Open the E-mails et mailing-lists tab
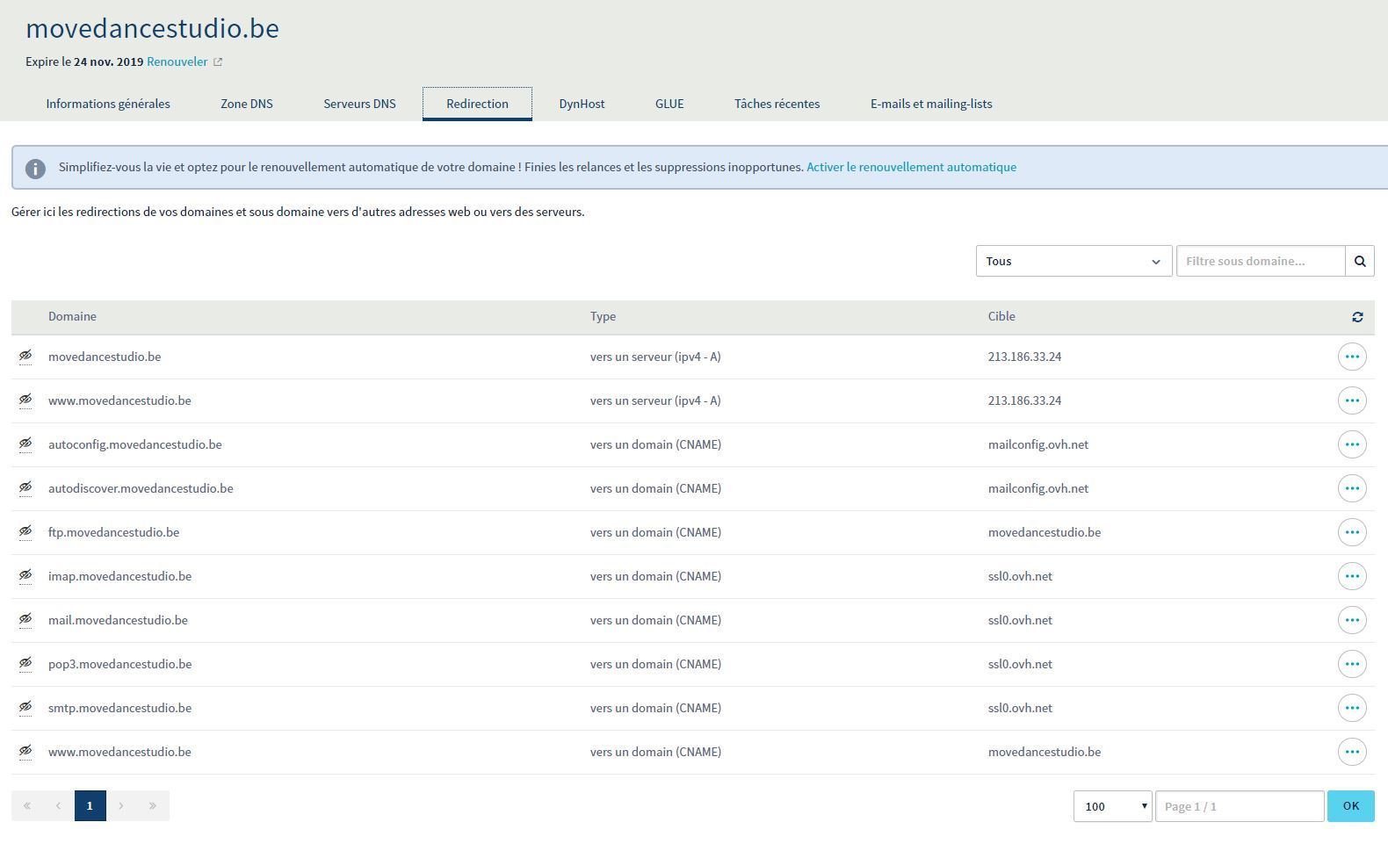 (x=931, y=104)
